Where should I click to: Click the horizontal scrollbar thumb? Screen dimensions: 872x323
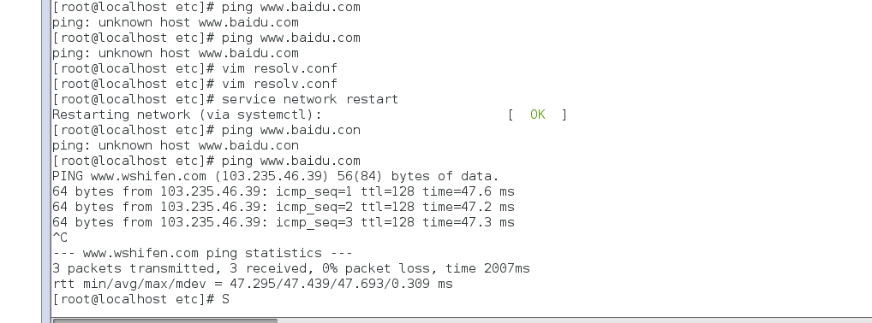165,320
